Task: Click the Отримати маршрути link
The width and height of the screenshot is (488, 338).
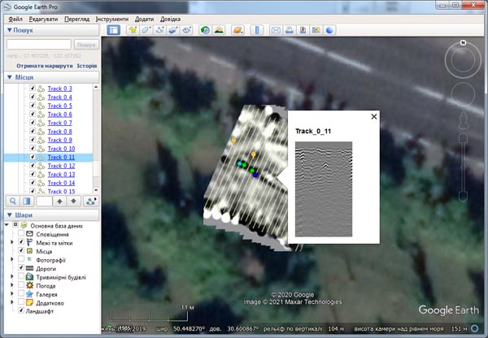Action: coord(44,66)
